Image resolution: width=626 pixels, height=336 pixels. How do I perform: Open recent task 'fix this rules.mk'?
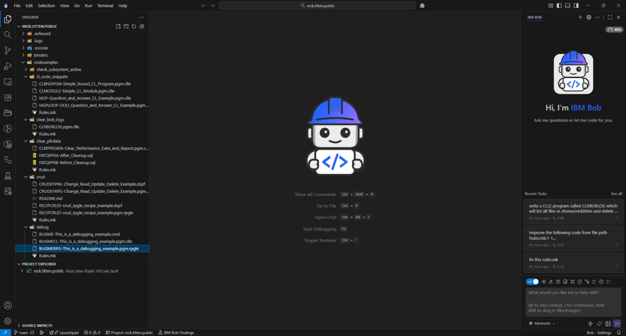pyautogui.click(x=573, y=263)
